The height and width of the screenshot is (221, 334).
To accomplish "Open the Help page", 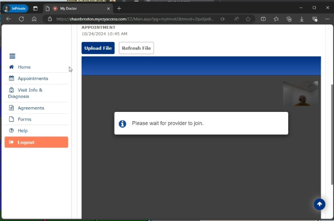I will pos(23,131).
